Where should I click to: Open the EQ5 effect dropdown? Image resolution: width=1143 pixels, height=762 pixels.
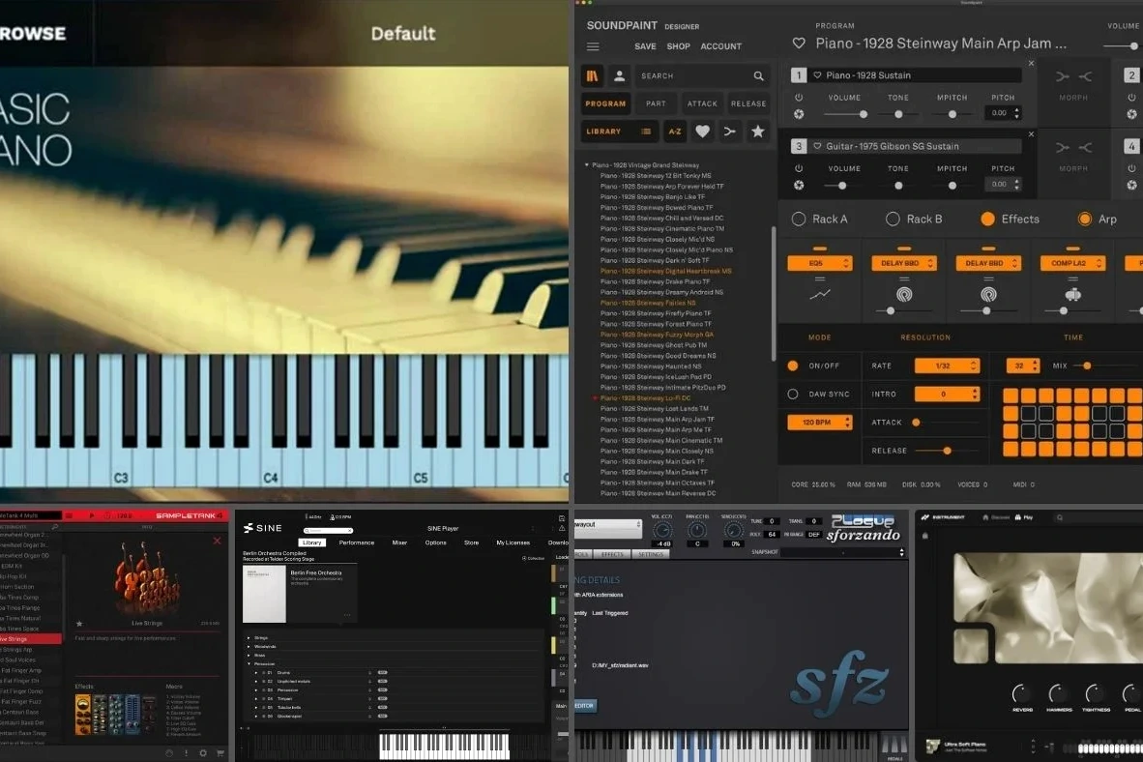point(820,262)
